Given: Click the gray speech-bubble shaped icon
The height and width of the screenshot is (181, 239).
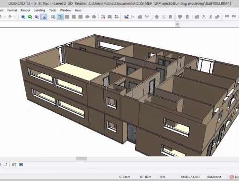Looking at the screenshot, I should pyautogui.click(x=94, y=17).
